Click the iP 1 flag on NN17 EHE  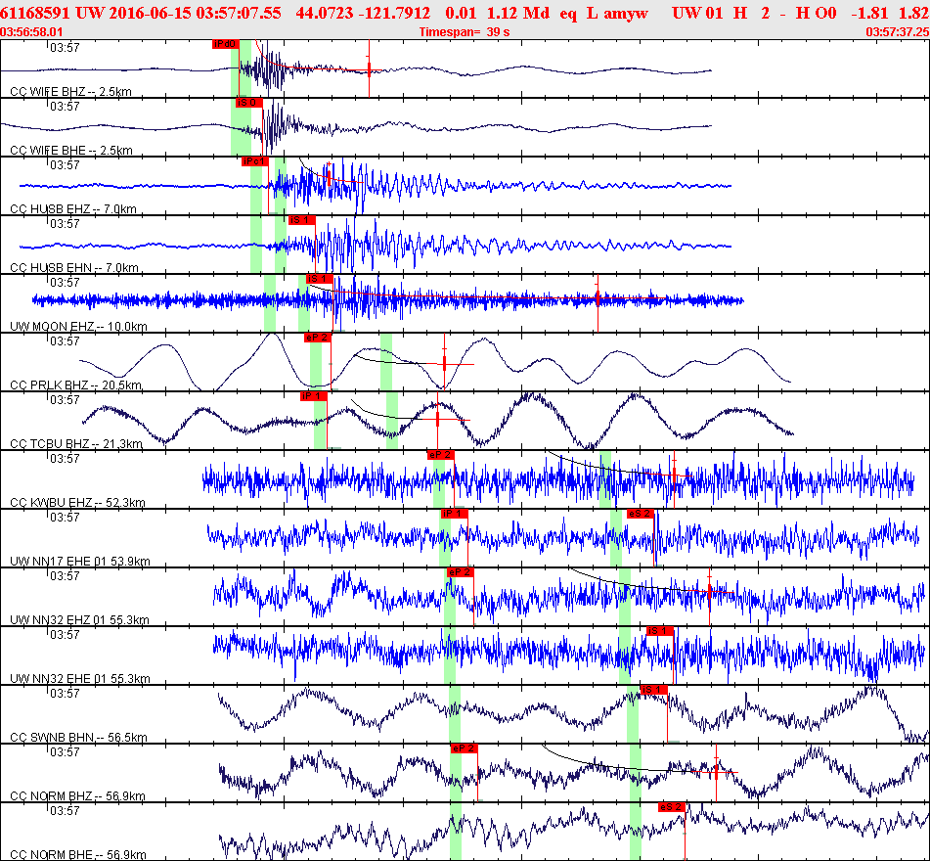pos(455,514)
